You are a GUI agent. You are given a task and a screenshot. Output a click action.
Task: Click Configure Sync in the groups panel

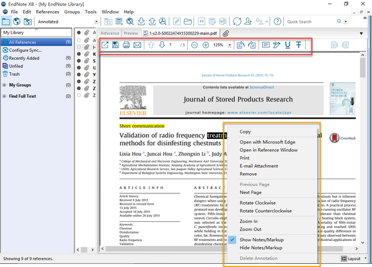(25, 50)
